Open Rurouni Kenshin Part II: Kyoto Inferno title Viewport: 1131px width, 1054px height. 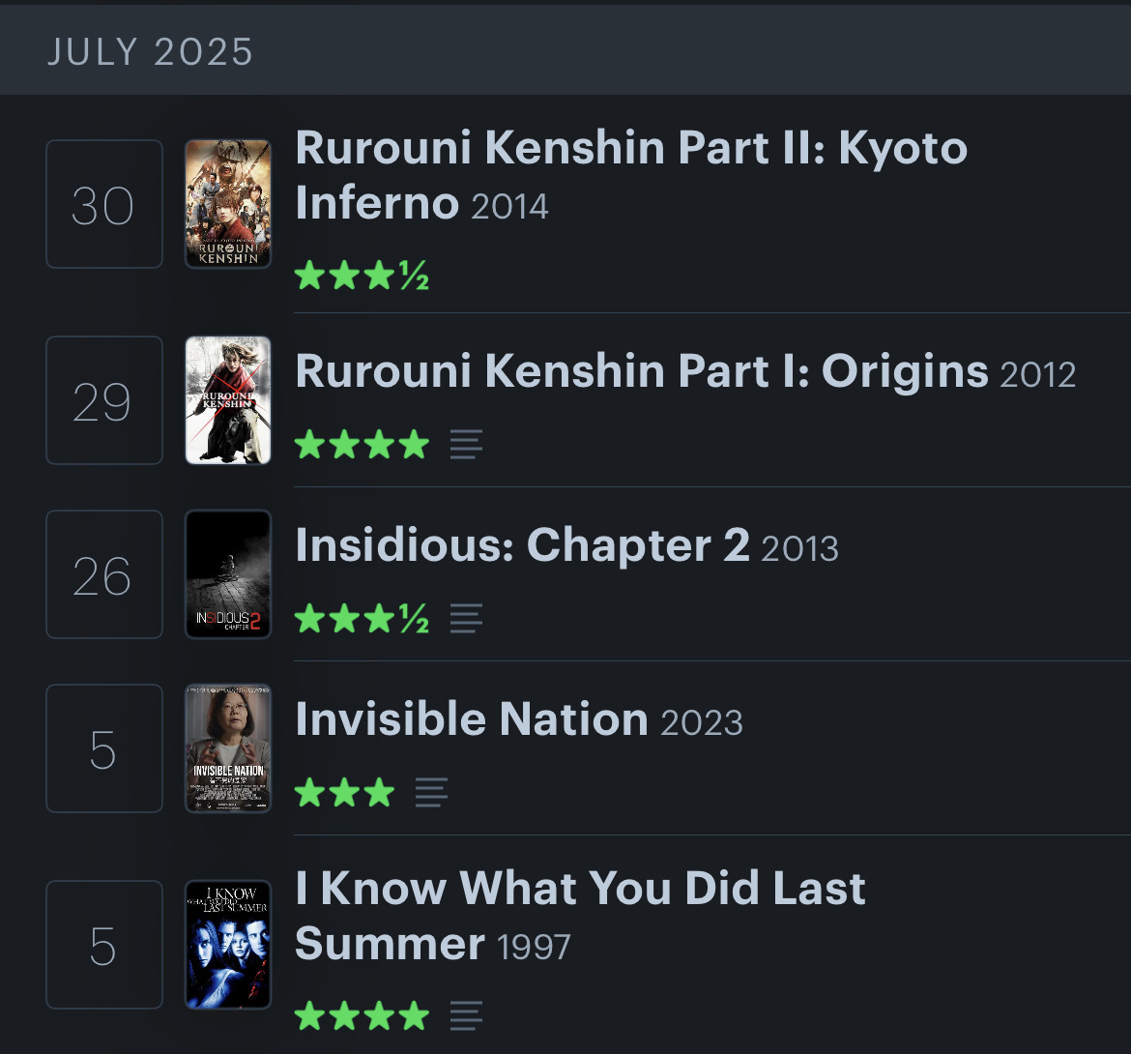631,175
